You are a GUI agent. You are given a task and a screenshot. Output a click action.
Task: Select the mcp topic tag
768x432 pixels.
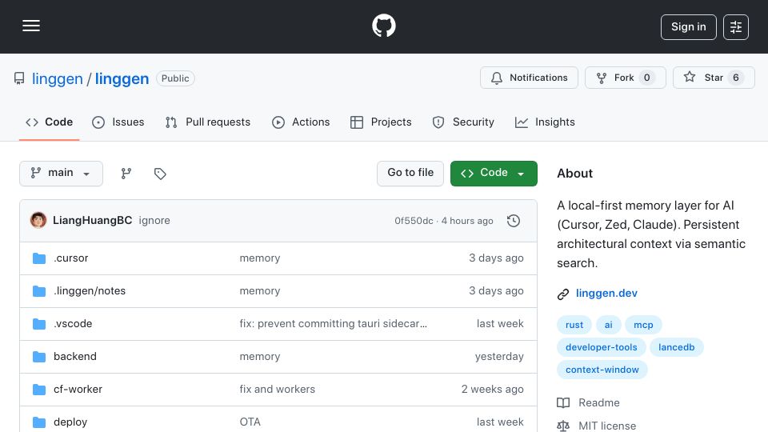(x=643, y=325)
